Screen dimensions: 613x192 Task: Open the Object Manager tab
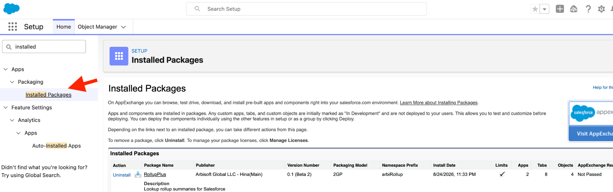tap(97, 27)
